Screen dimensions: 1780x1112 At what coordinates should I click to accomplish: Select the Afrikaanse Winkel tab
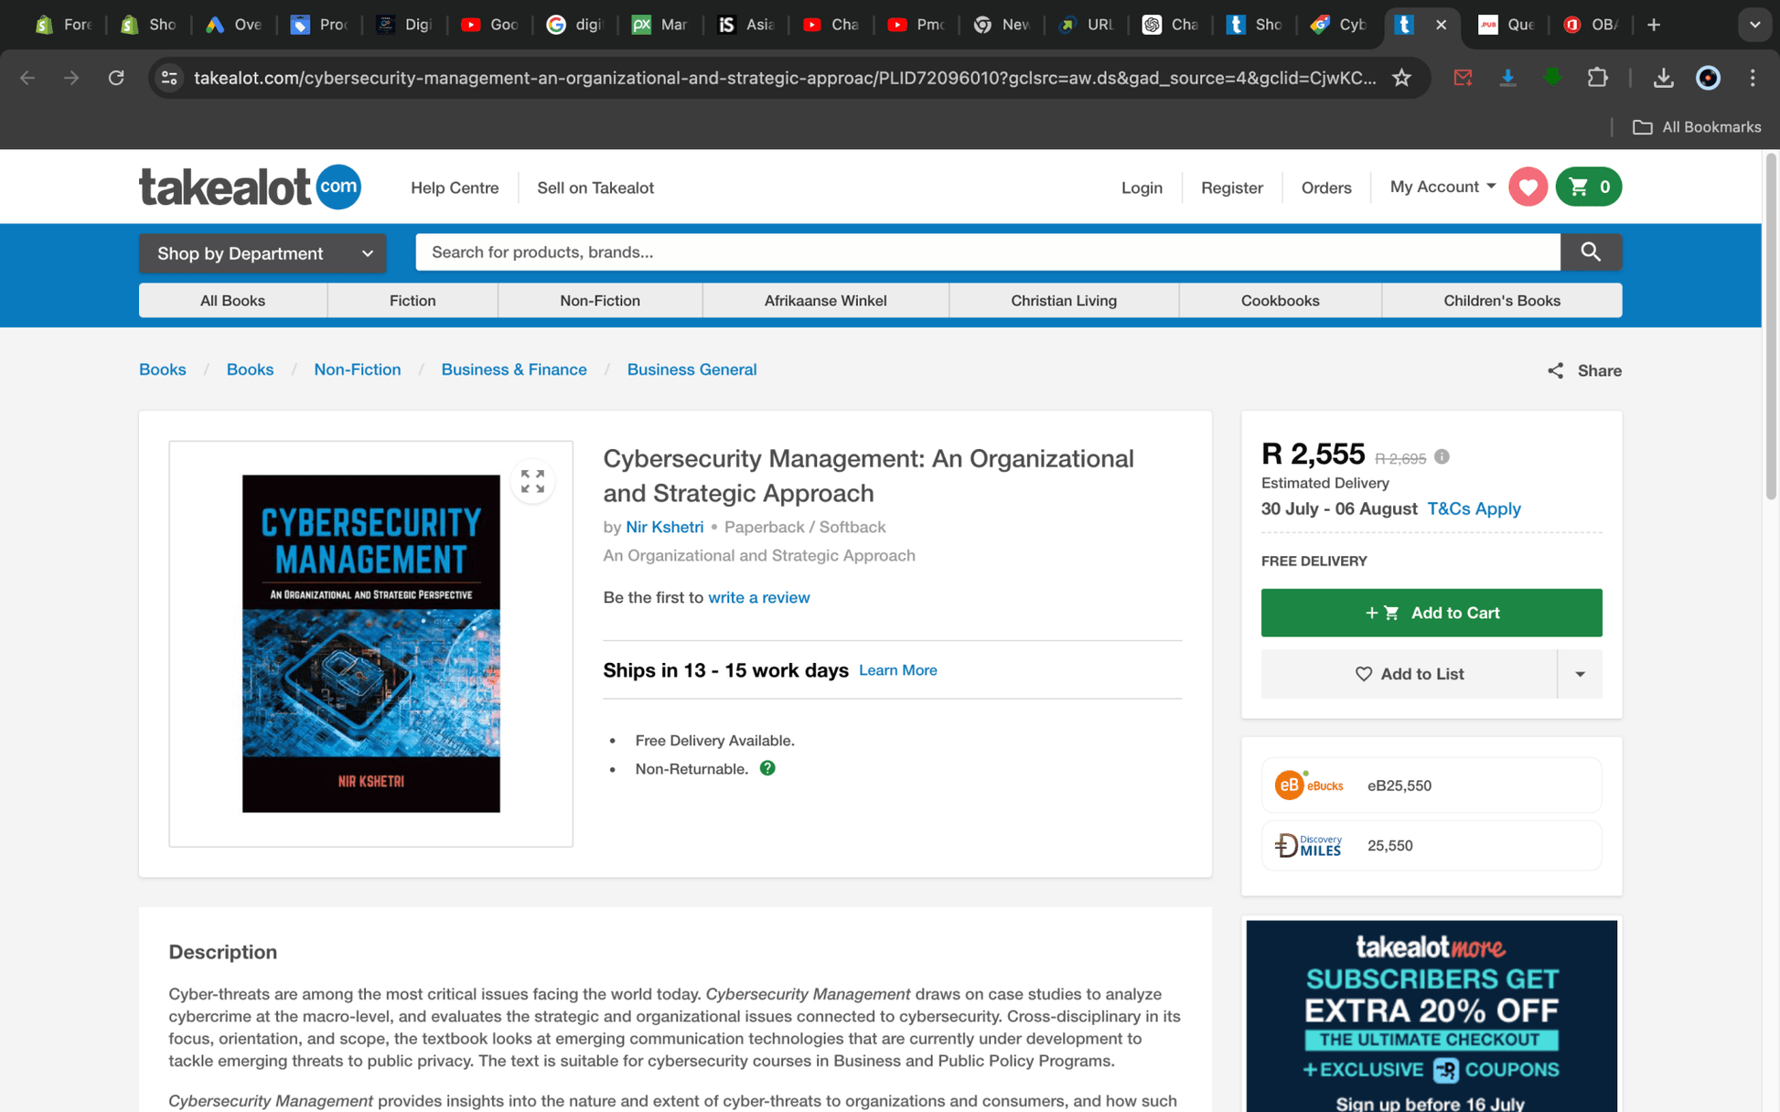pos(825,300)
